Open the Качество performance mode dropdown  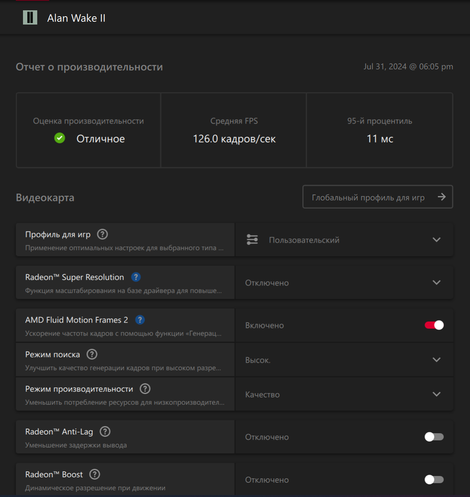[344, 394]
